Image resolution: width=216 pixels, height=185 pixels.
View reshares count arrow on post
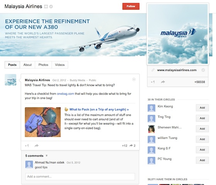131,146
